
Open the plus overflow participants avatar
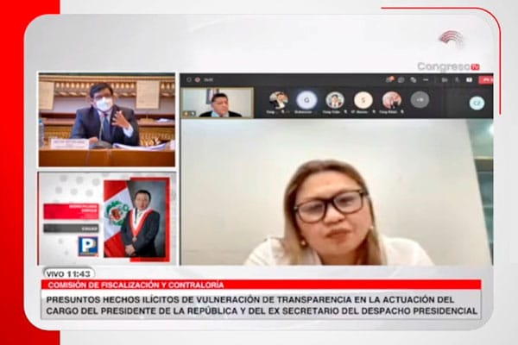tap(420, 100)
